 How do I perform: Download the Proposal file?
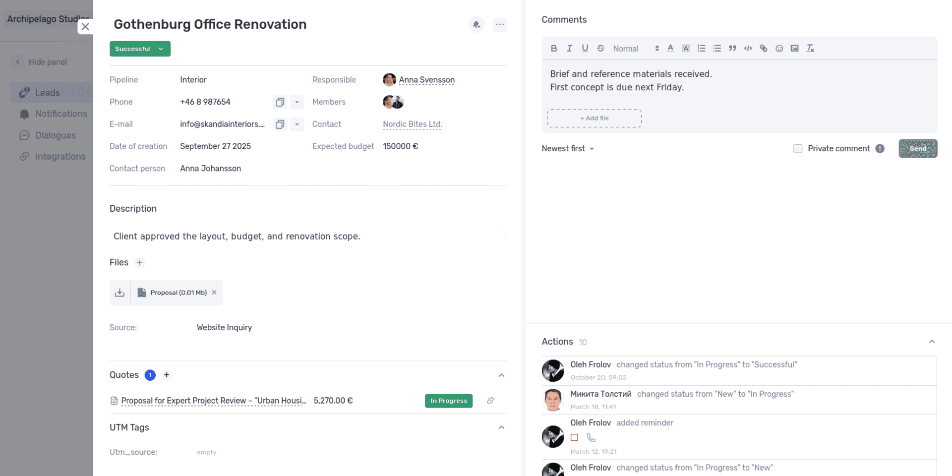[119, 293]
